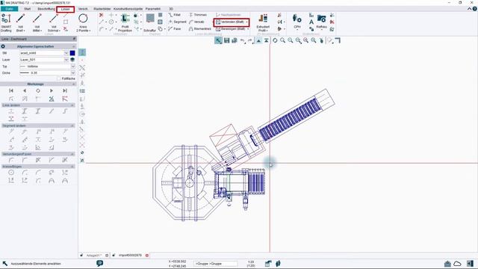Select the arrow pointer tool in canvas toolbar
This screenshot has width=478, height=269.
click(x=218, y=40)
